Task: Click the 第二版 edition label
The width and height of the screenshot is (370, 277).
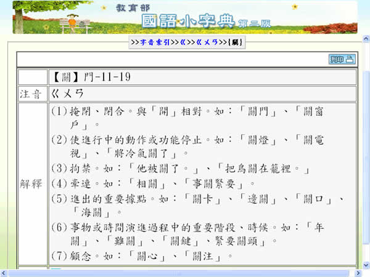Action: pyautogui.click(x=254, y=24)
